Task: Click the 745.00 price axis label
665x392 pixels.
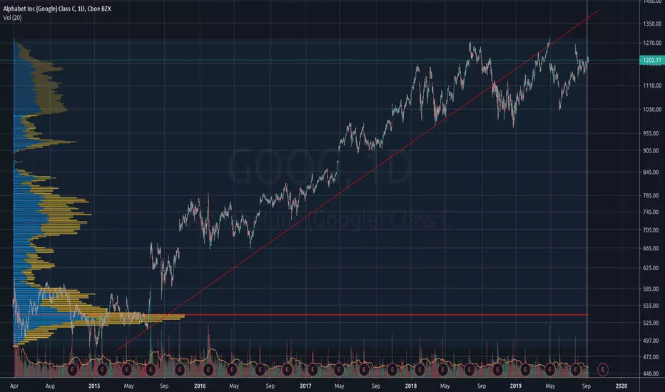Action: (x=652, y=212)
